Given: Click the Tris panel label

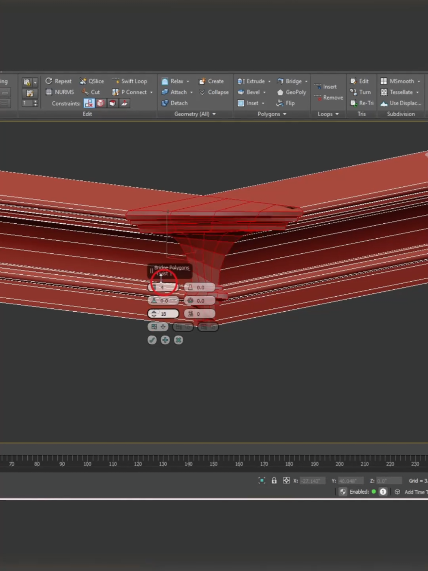Looking at the screenshot, I should (361, 114).
